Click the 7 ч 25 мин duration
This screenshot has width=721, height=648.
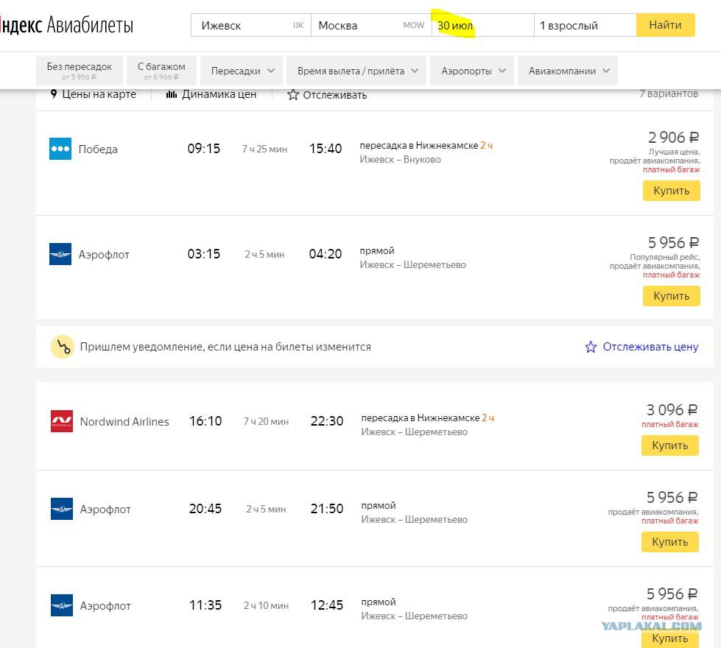[x=265, y=149]
